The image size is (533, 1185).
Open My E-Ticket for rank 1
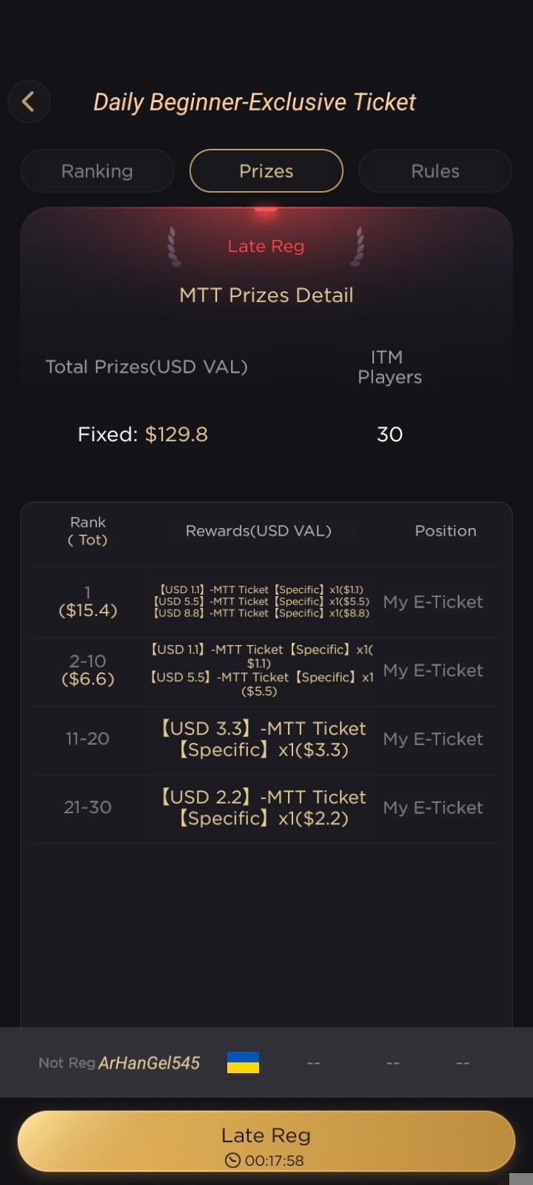(x=433, y=602)
